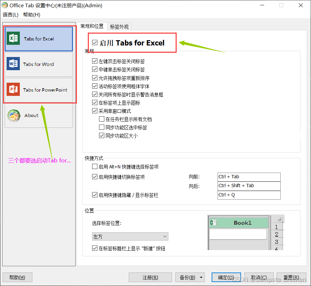Image resolution: width=311 pixels, height=286 pixels.
Task: Open the 帮助(H) menu in menu bar
Action: pyautogui.click(x=32, y=14)
